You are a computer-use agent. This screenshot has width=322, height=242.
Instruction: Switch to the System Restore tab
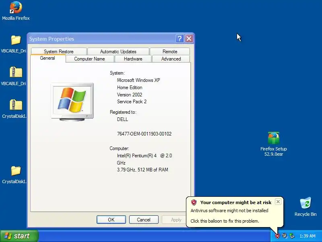[x=59, y=52]
